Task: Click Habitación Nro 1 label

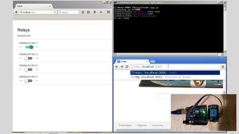Action: pyautogui.click(x=28, y=43)
